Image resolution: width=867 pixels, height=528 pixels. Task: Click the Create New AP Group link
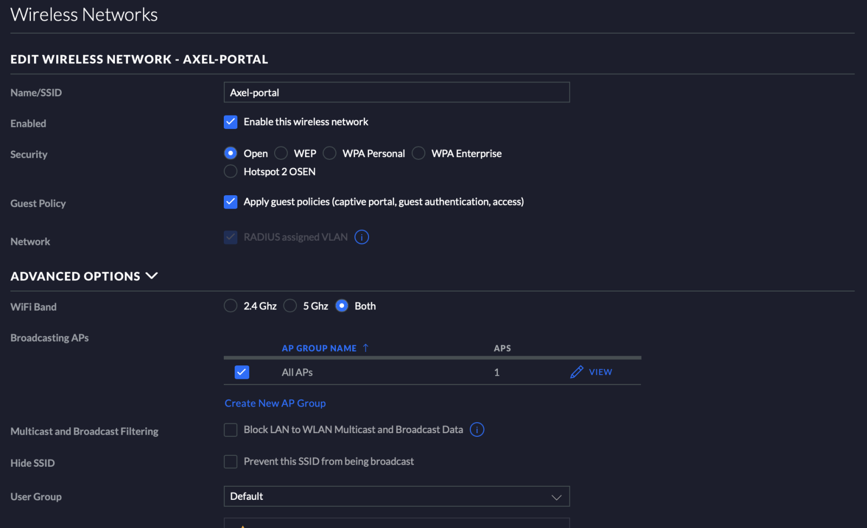275,403
